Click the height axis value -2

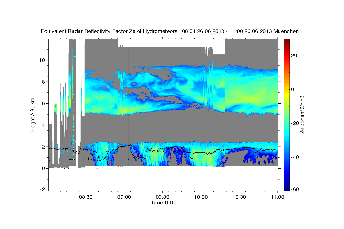point(43,190)
